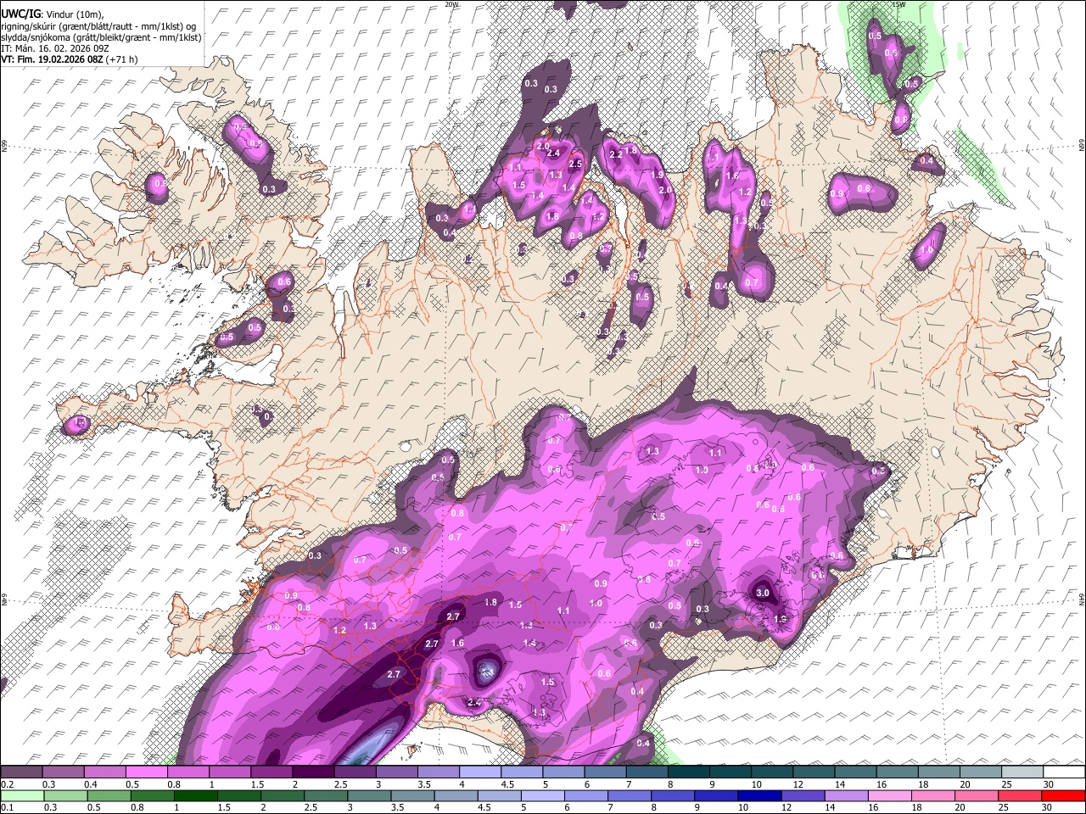Click the dark purple 2 swatch in the top legend row
This screenshot has width=1086, height=814.
[x=313, y=772]
